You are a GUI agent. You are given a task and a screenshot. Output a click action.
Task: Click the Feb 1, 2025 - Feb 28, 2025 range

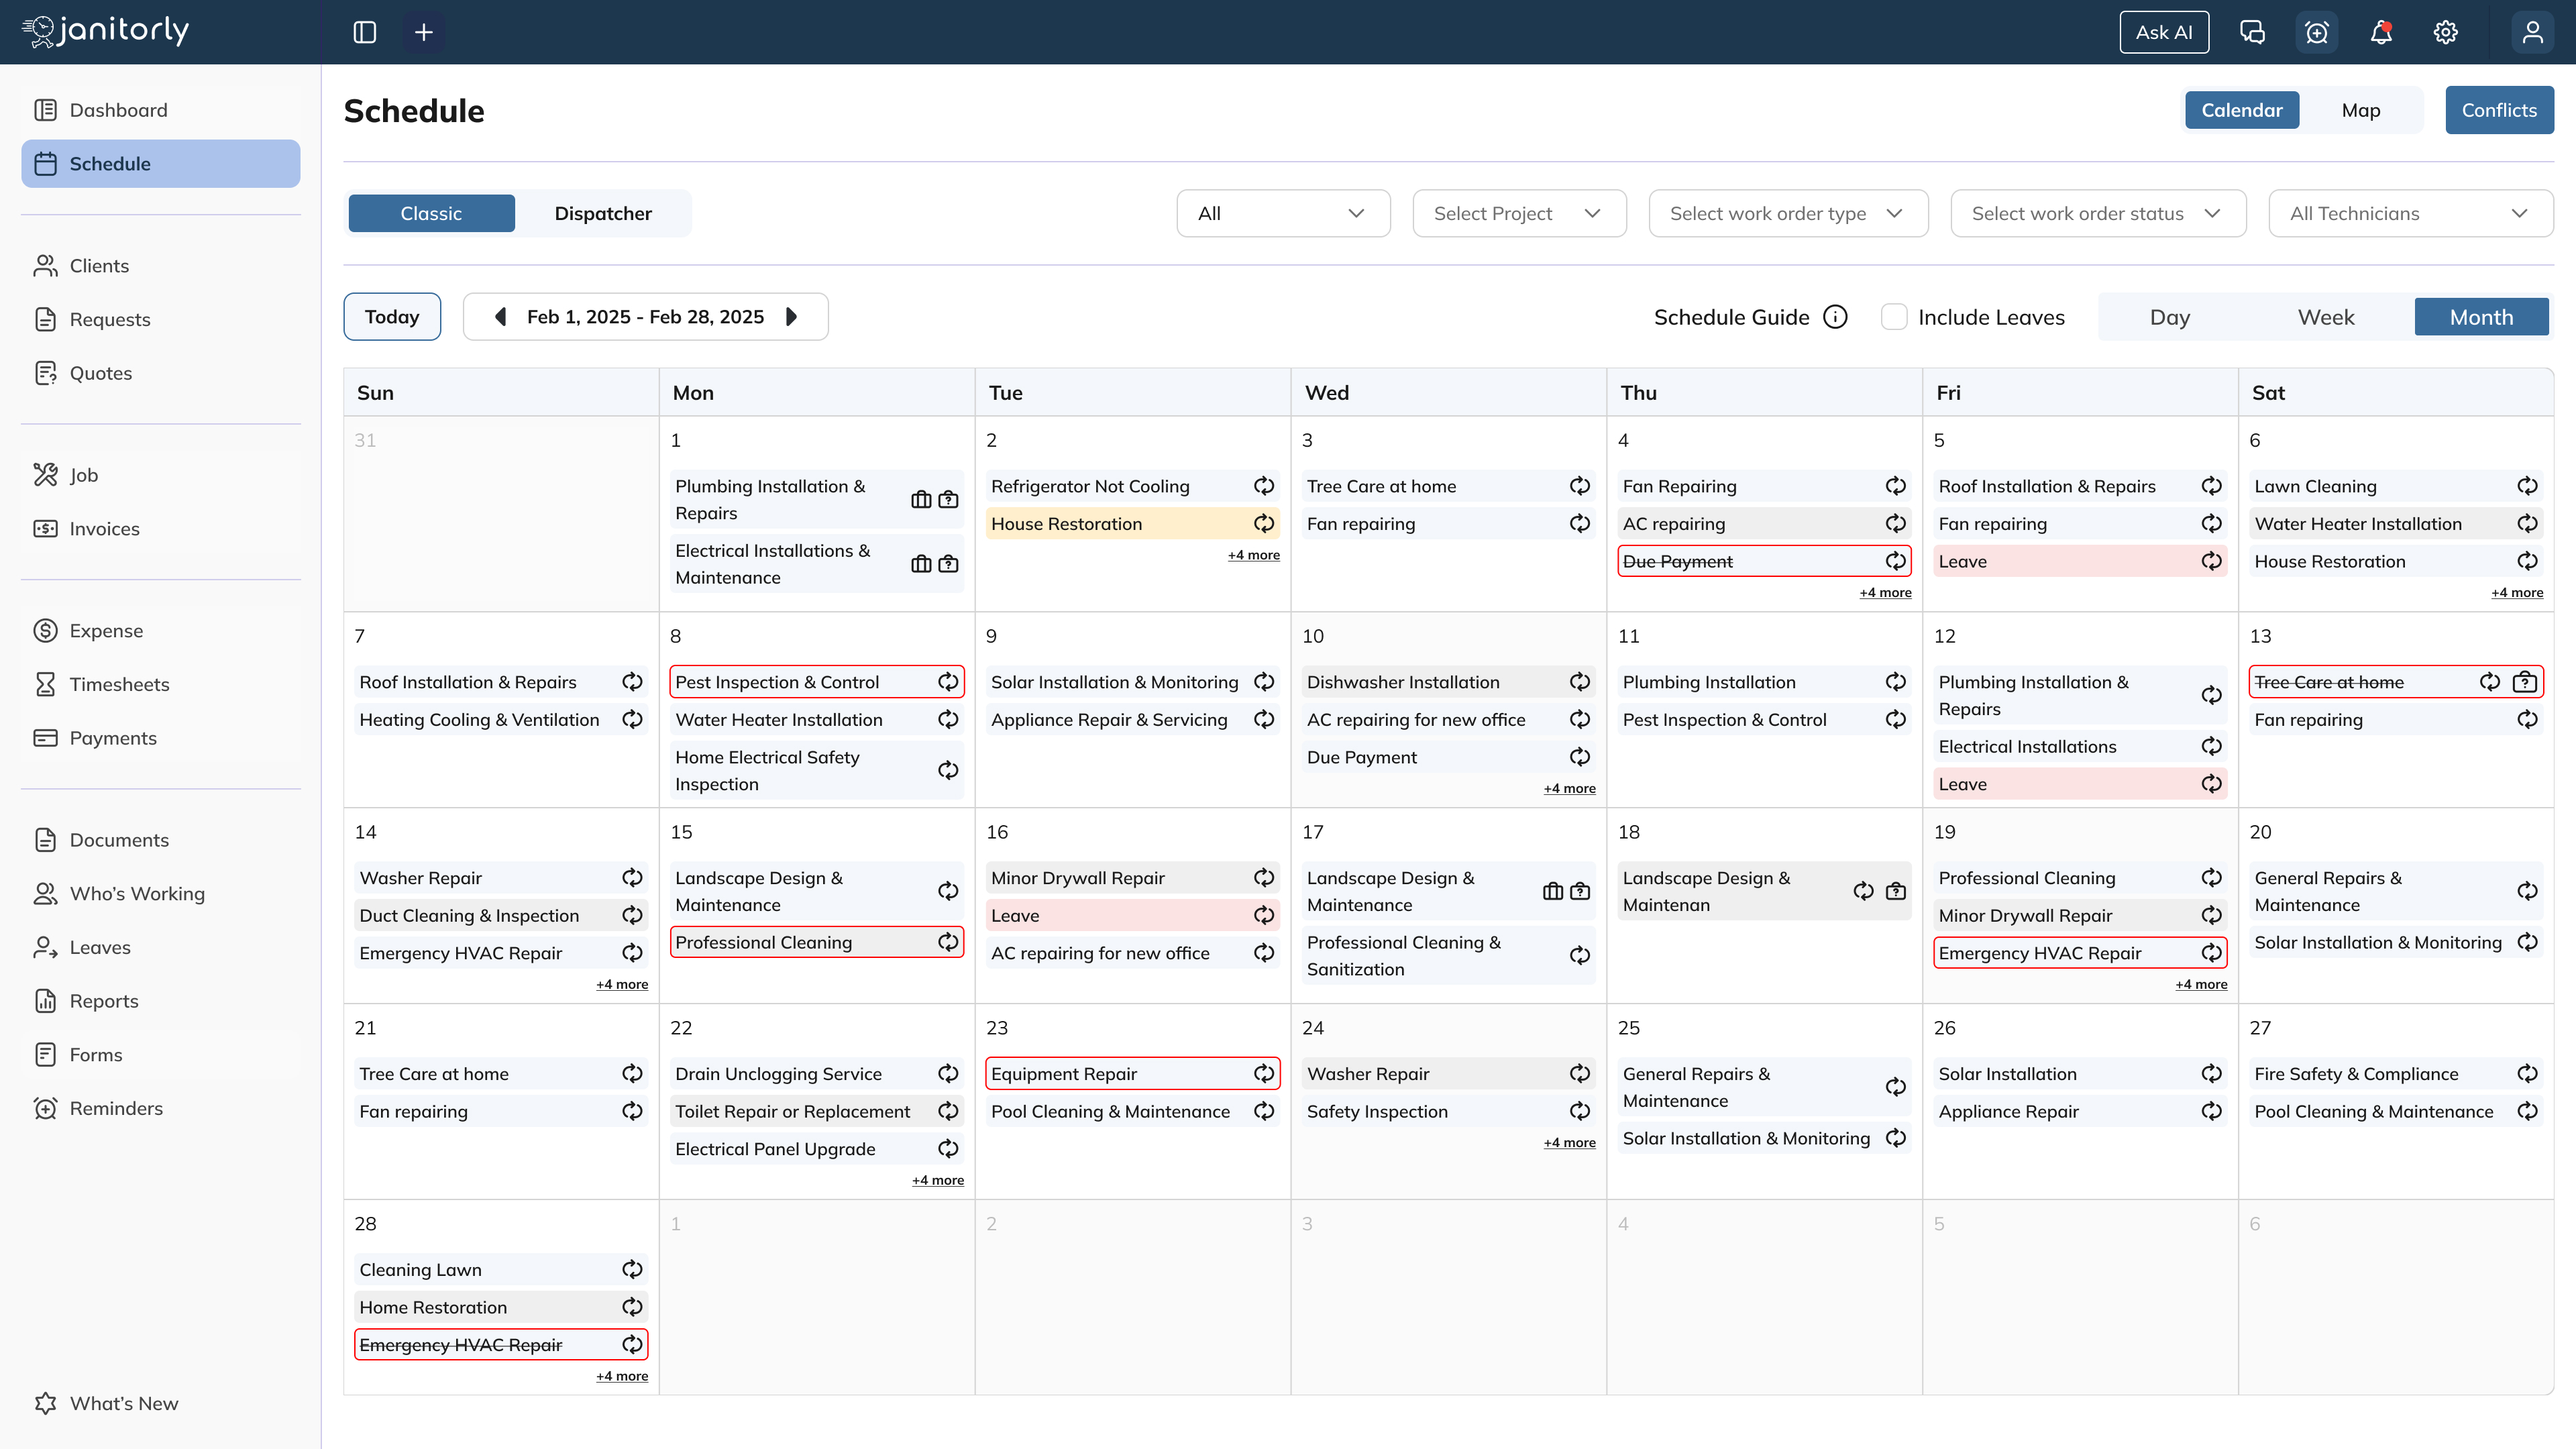click(645, 317)
